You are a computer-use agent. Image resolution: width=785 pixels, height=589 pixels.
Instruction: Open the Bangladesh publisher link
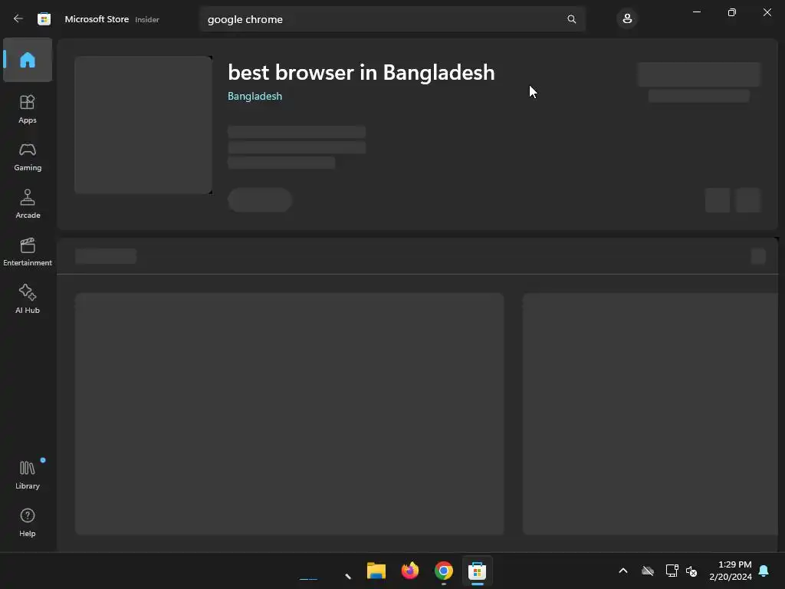pos(255,96)
